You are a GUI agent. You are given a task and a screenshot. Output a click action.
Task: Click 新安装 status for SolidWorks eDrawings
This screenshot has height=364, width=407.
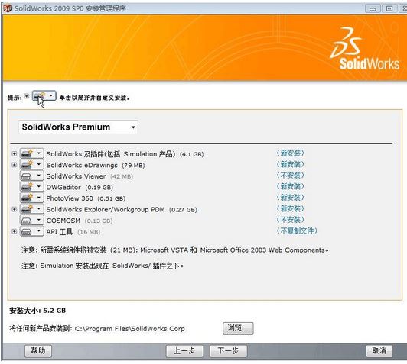point(290,164)
